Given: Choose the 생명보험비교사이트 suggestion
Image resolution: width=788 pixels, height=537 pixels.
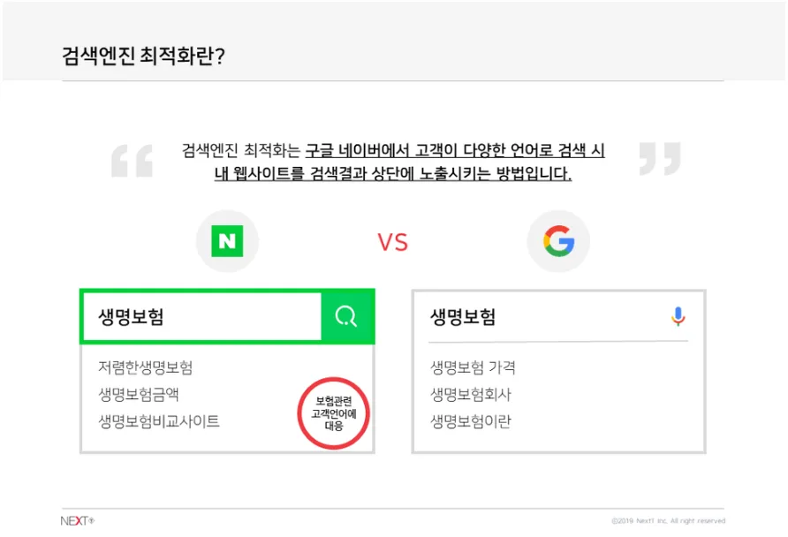Looking at the screenshot, I should tap(159, 421).
